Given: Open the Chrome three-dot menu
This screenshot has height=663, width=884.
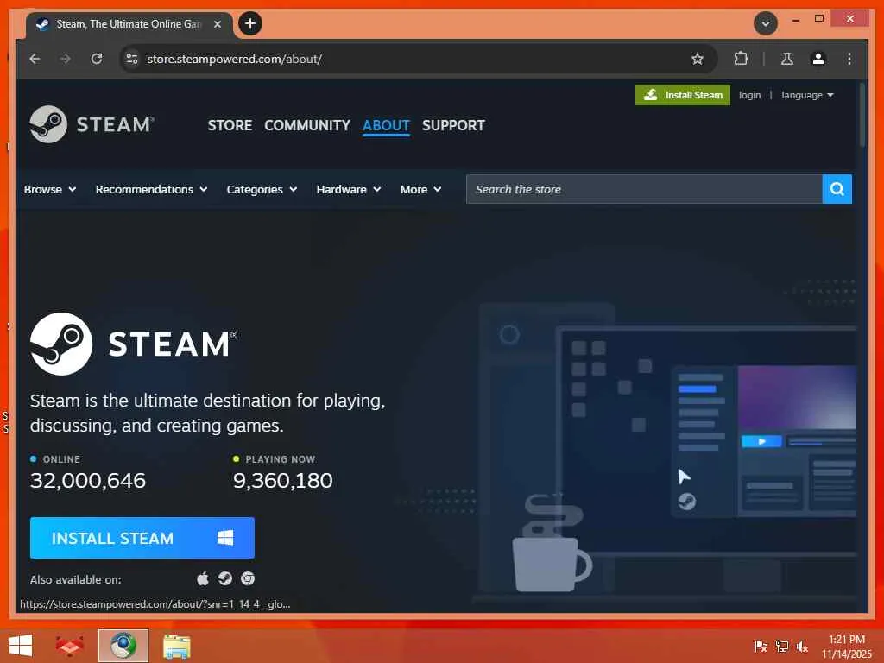Looking at the screenshot, I should [x=849, y=59].
